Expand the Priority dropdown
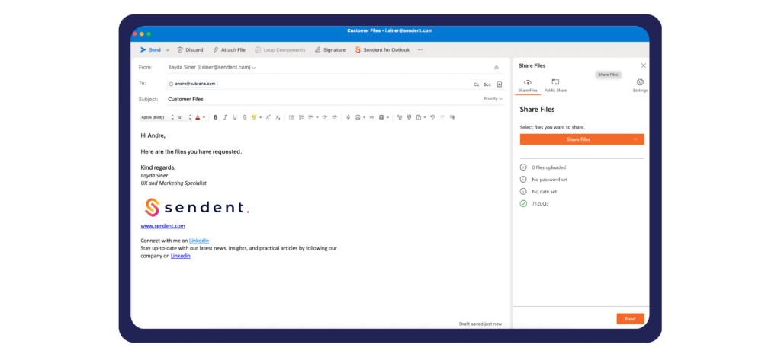This screenshot has height=357, width=781. (x=493, y=99)
